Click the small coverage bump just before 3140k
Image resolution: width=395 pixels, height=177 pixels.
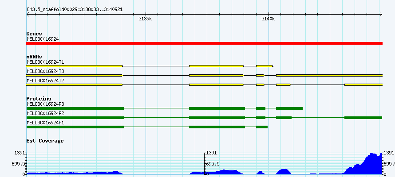(261, 173)
